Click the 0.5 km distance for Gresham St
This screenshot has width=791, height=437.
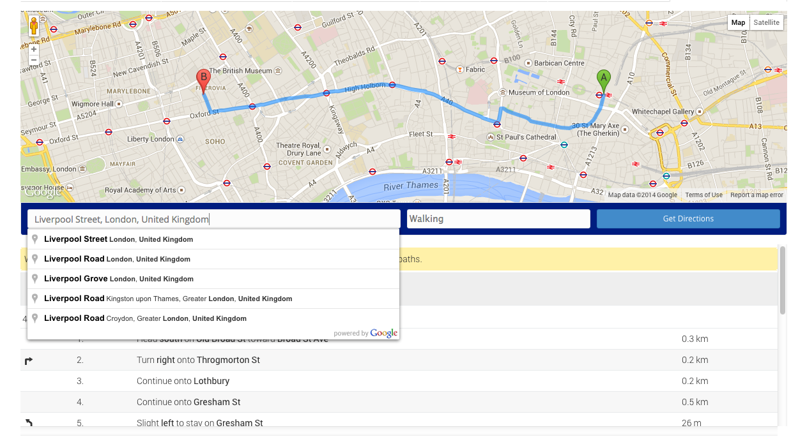[x=695, y=402]
